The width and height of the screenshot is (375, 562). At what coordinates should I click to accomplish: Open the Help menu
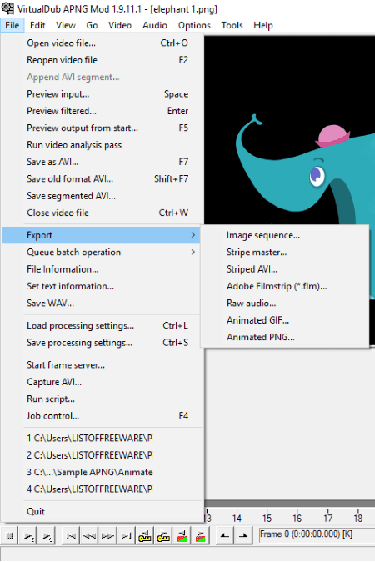point(263,26)
